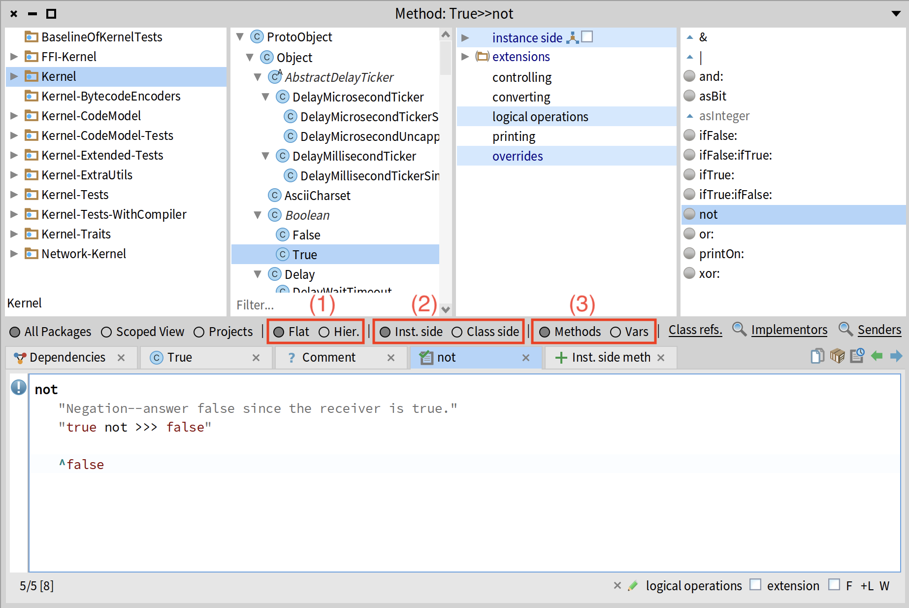The image size is (909, 608).
Task: Switch to the Comment tab
Action: pyautogui.click(x=328, y=358)
